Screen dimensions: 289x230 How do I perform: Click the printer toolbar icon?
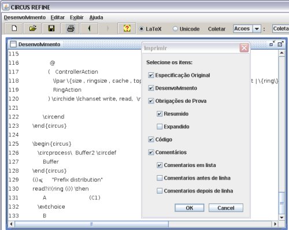click(x=71, y=29)
